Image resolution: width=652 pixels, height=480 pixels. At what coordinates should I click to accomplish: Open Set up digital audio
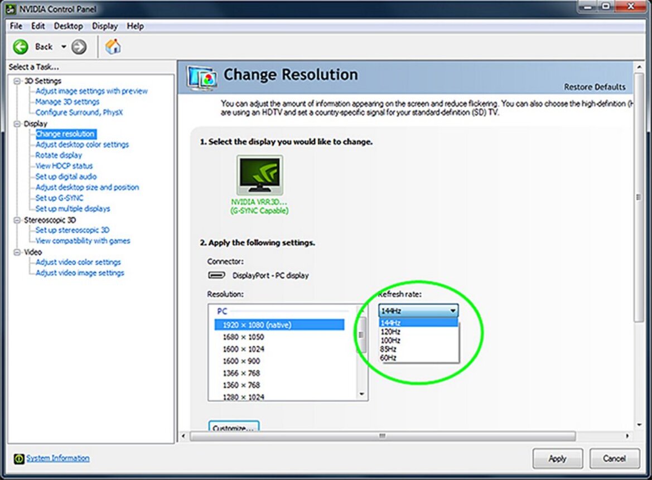pos(66,177)
